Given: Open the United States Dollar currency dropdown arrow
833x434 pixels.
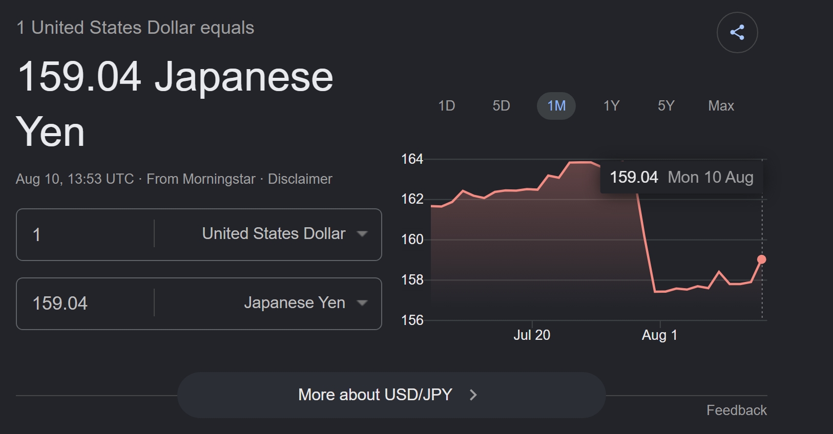Looking at the screenshot, I should pyautogui.click(x=362, y=234).
